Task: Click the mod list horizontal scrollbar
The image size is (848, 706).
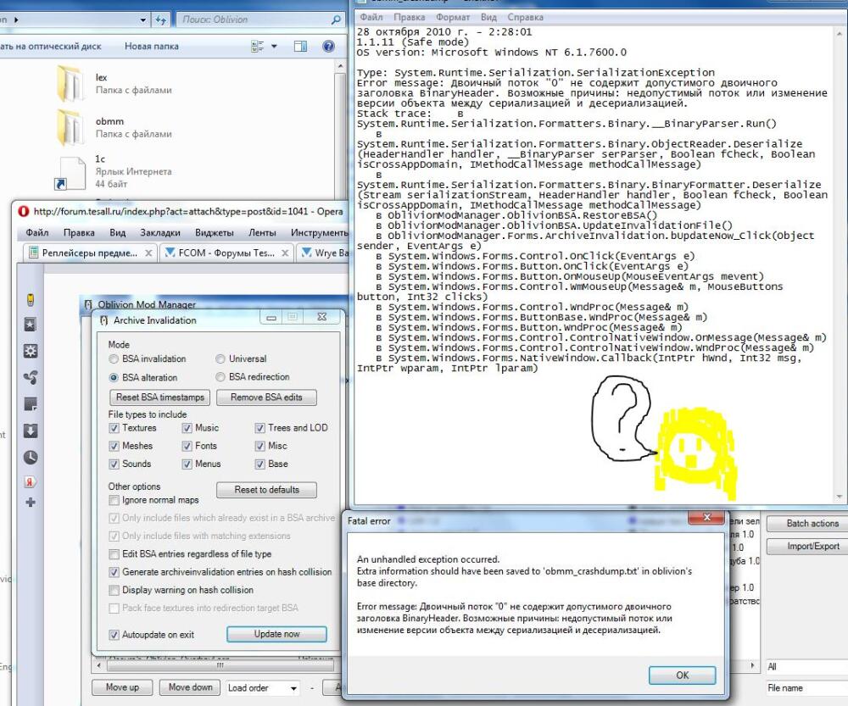Action: 219,665
